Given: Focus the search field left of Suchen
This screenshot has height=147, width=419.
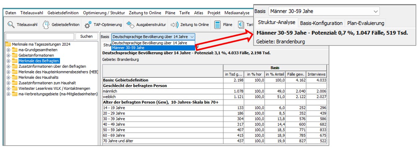Looking at the screenshot, I should click(40, 36).
